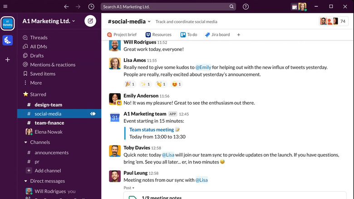Open the history clock icon
354x199 pixels.
[x=91, y=7]
